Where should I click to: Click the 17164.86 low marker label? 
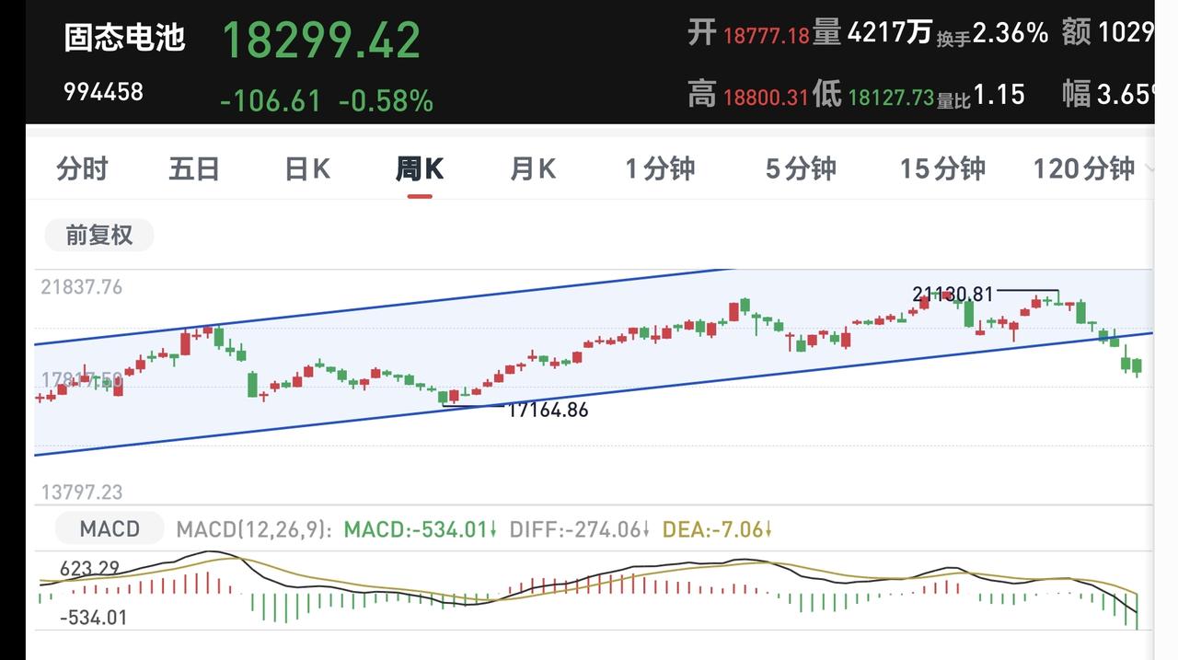click(x=548, y=410)
